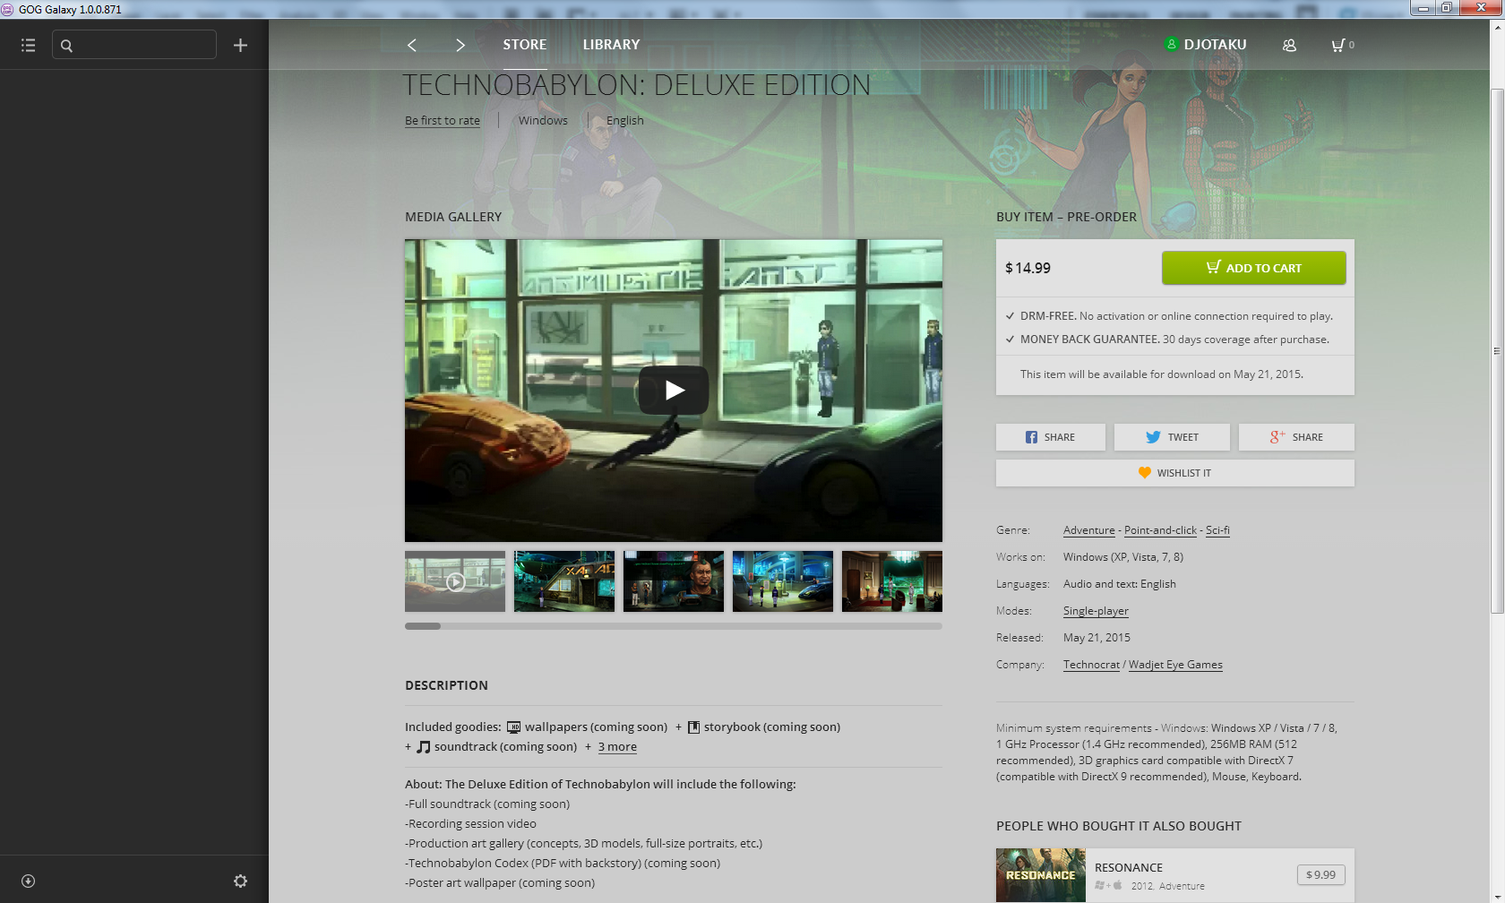Share on Google Plus

coord(1296,437)
